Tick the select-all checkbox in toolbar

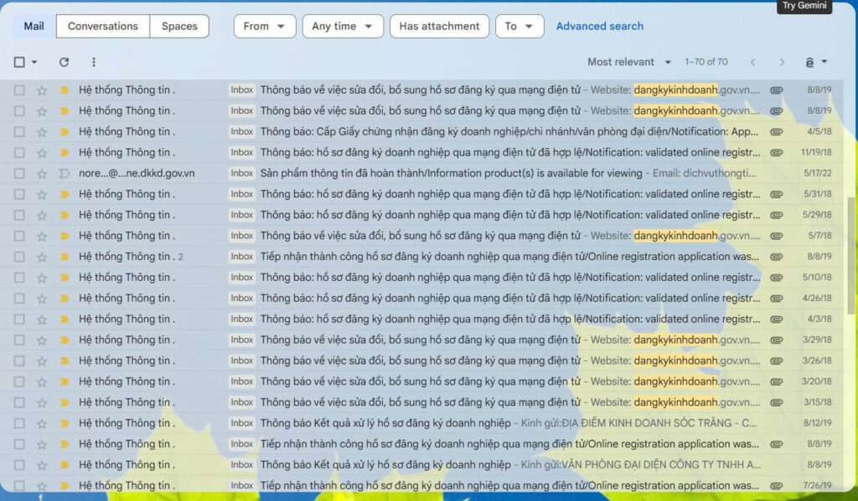(19, 62)
